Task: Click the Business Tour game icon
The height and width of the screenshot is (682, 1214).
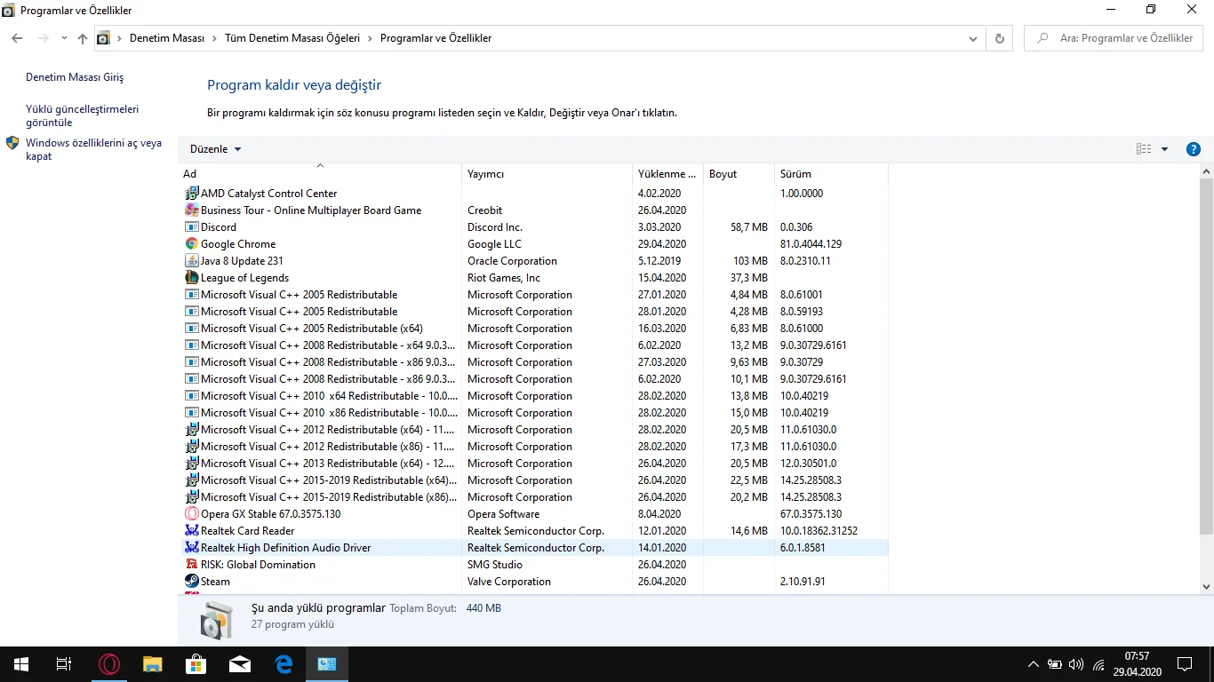Action: 191,210
